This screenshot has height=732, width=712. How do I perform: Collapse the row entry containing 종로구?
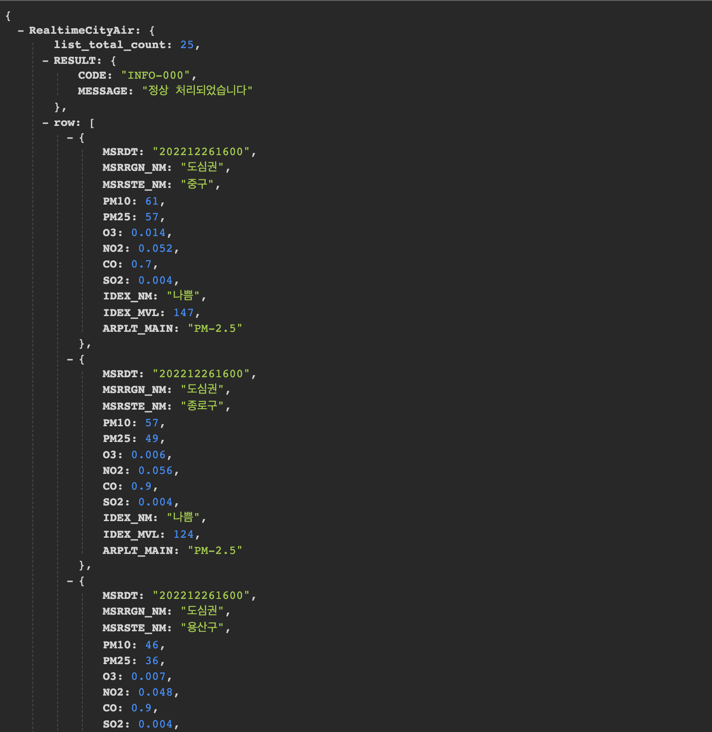pyautogui.click(x=70, y=359)
